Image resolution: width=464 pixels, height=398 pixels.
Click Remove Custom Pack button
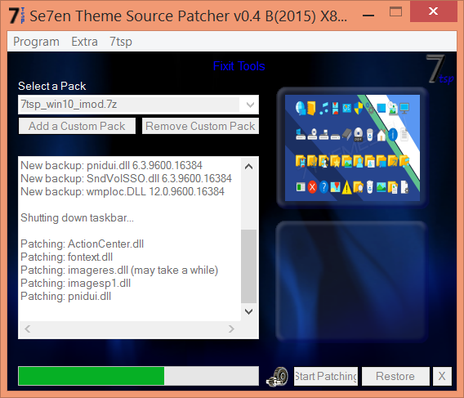coord(200,126)
